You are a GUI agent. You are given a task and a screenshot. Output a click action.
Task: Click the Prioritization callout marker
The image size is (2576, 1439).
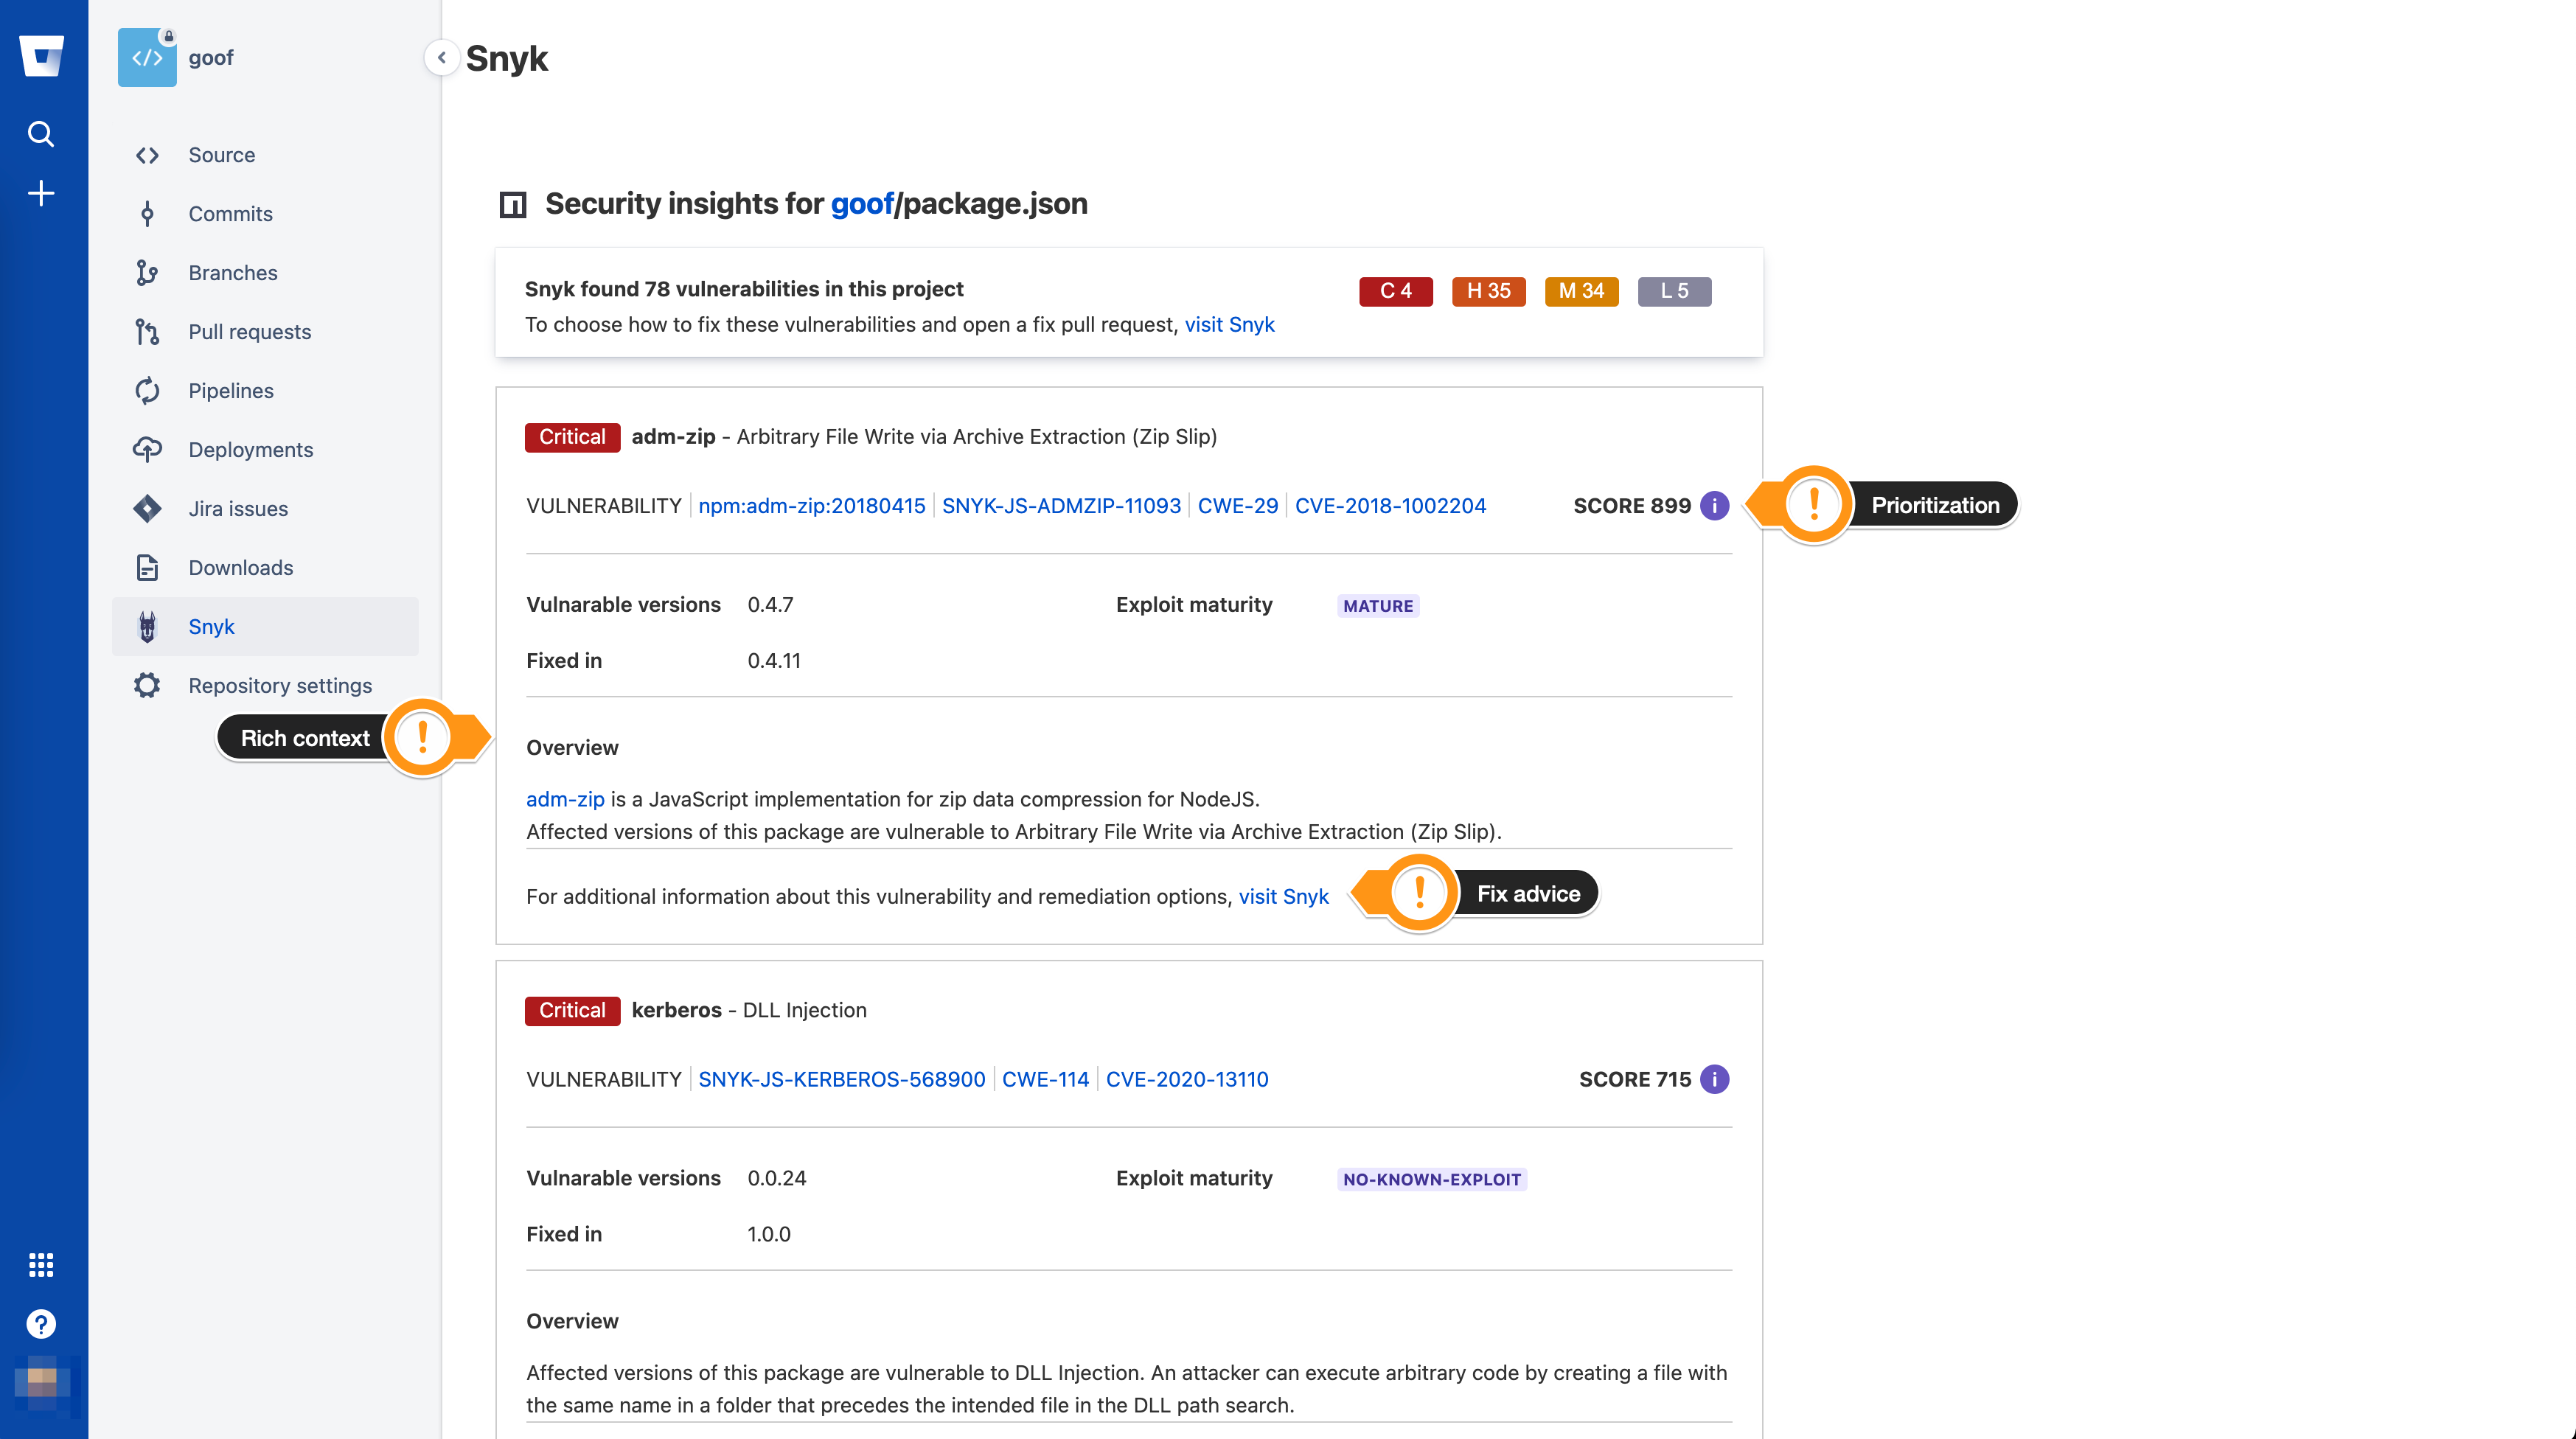pos(1813,505)
